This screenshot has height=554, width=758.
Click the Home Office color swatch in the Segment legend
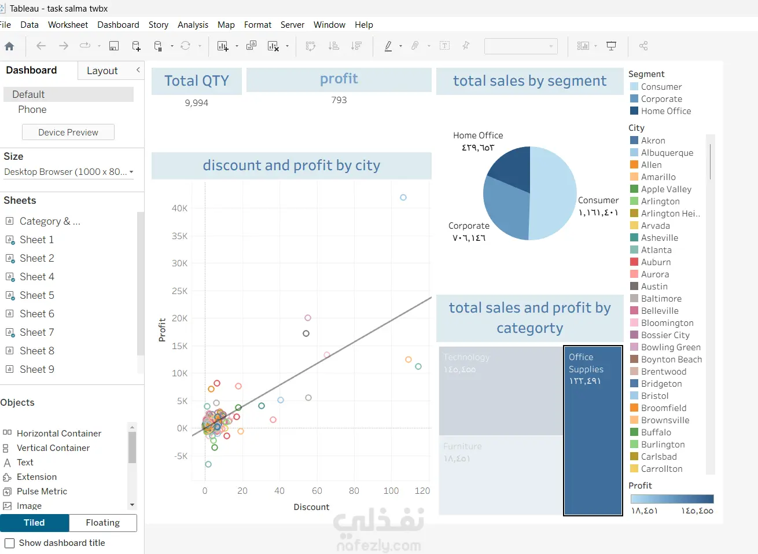coord(634,111)
